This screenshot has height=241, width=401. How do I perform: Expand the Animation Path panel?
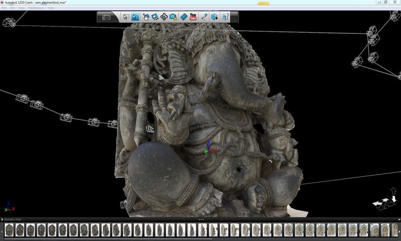pyautogui.click(x=2, y=220)
